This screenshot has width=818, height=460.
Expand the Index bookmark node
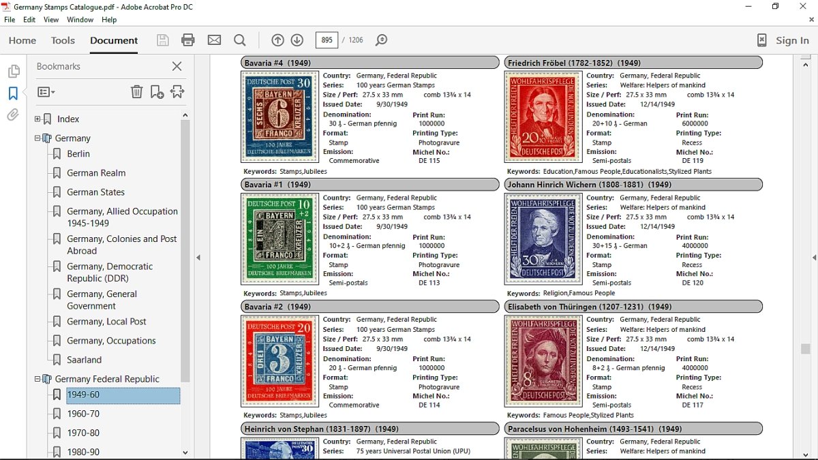[37, 119]
